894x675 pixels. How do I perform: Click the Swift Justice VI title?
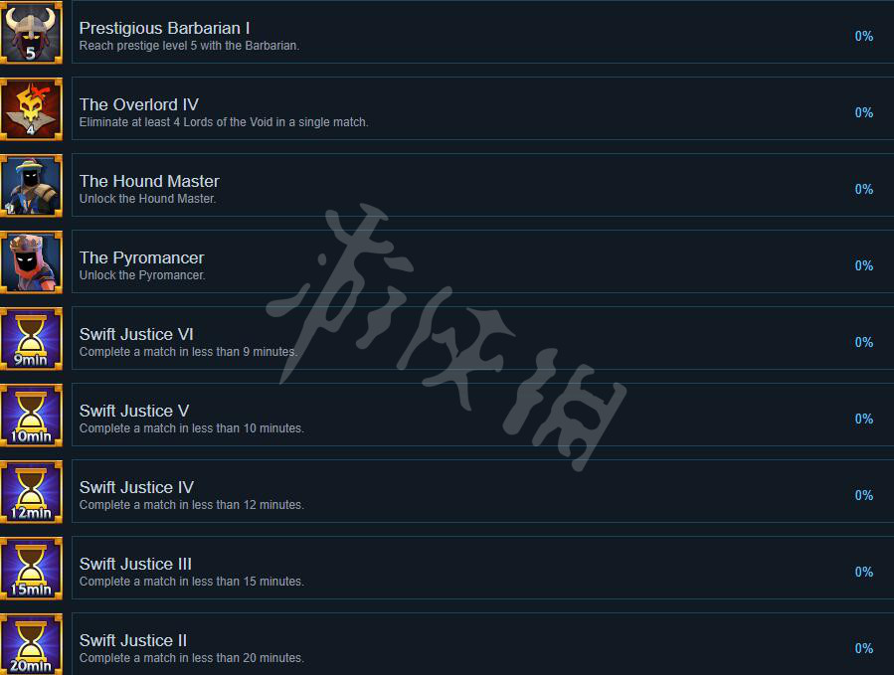pos(136,334)
